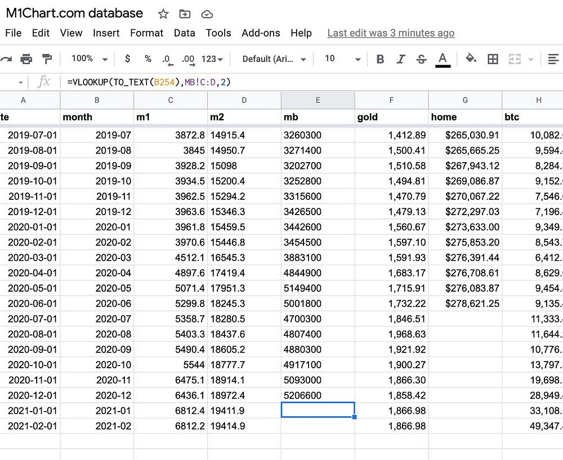Image resolution: width=563 pixels, height=460 pixels.
Task: Toggle strikethrough formatting
Action: tap(421, 59)
